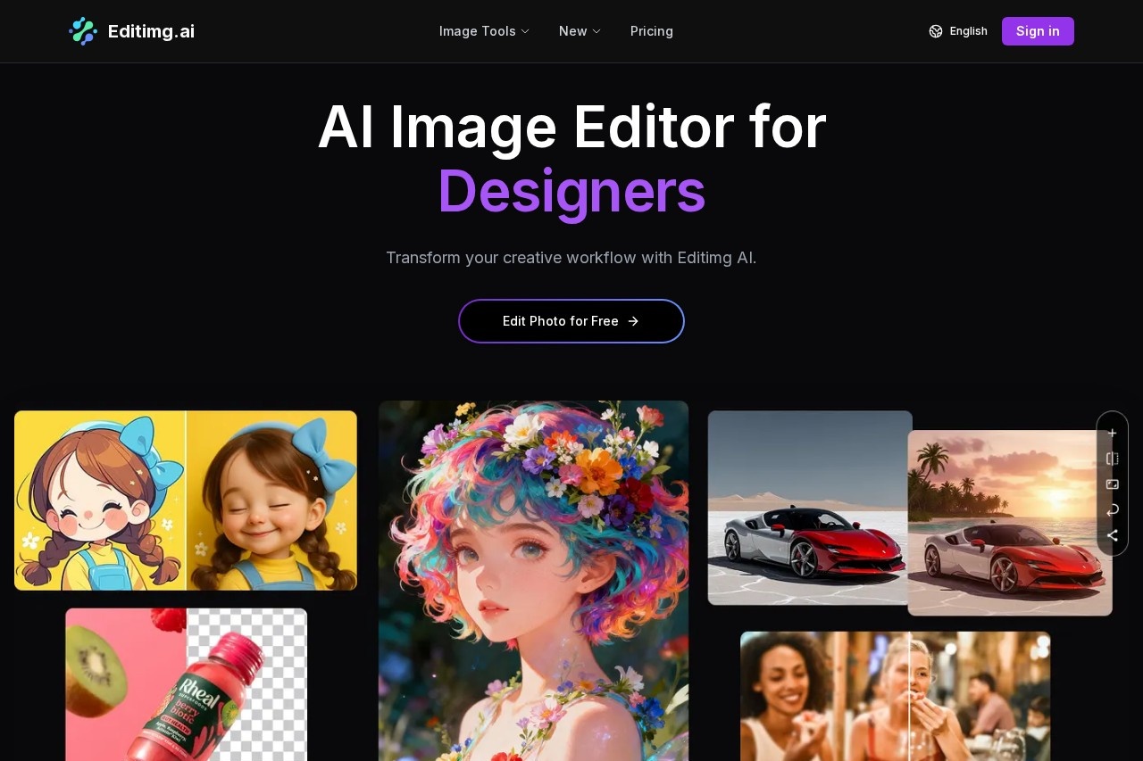Click the compare split-view icon
The height and width of the screenshot is (761, 1143).
pos(1112,459)
